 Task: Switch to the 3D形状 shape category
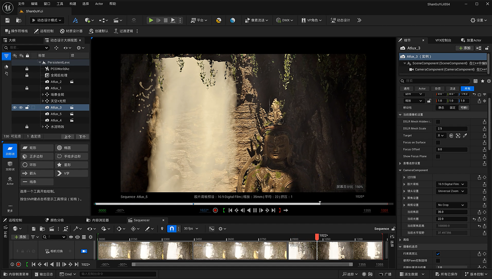tap(10, 166)
